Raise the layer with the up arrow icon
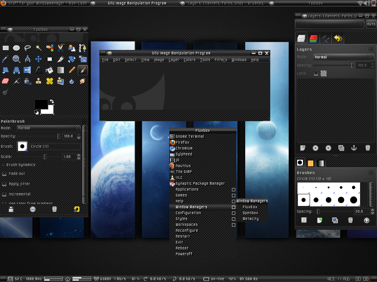377x282 pixels. (316, 148)
